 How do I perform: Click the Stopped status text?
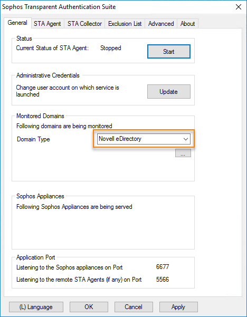coord(111,48)
